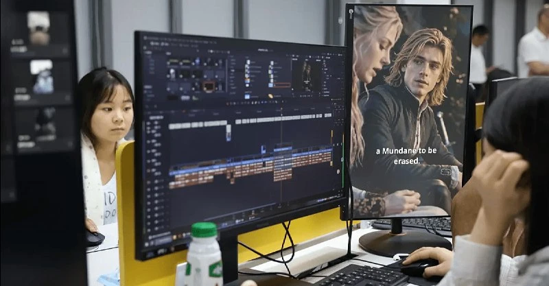Select the tall clip between the white track segments

pos(229,133)
